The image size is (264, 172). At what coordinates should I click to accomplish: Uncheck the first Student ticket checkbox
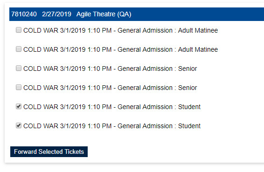click(x=19, y=106)
